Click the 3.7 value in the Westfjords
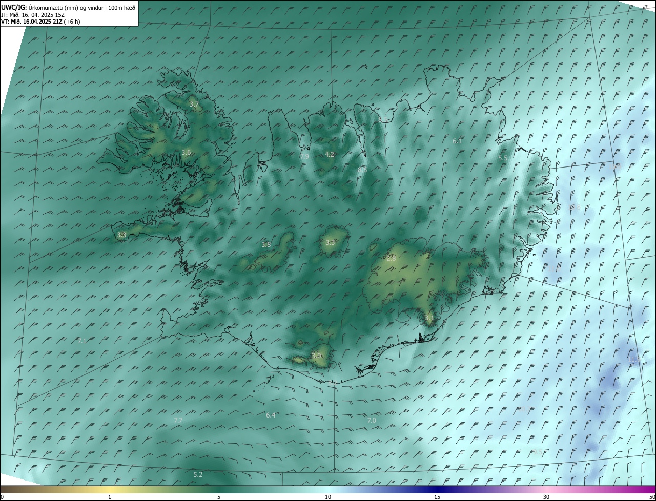Viewport: 656px width, 501px height. coord(194,104)
